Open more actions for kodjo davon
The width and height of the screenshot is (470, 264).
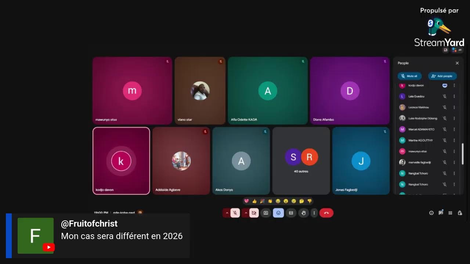[454, 85]
